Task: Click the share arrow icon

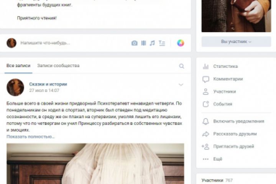Action: coord(205,134)
